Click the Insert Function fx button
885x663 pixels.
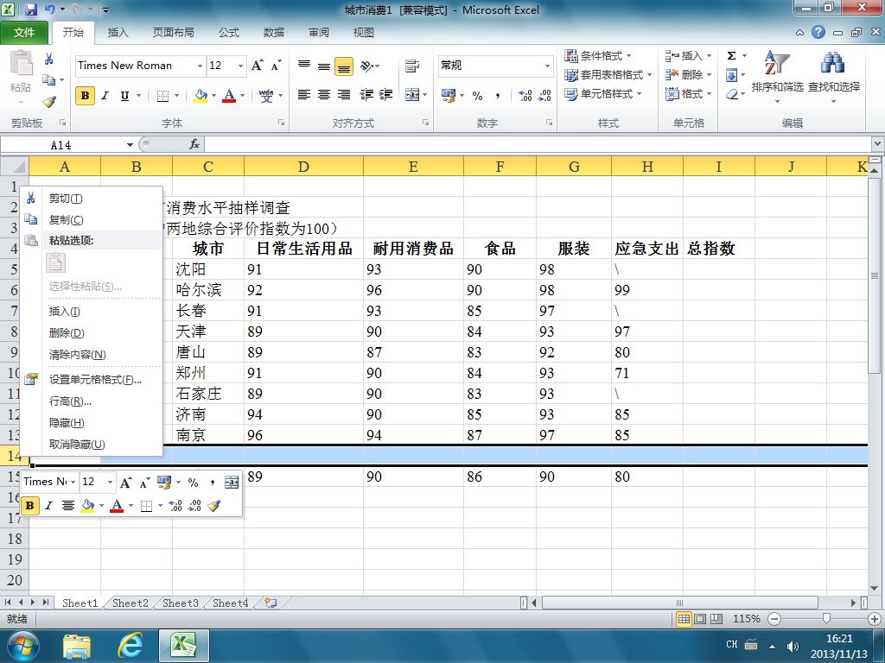pyautogui.click(x=194, y=145)
